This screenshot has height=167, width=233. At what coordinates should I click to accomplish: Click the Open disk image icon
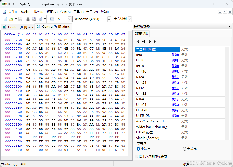pyautogui.click(x=40, y=19)
